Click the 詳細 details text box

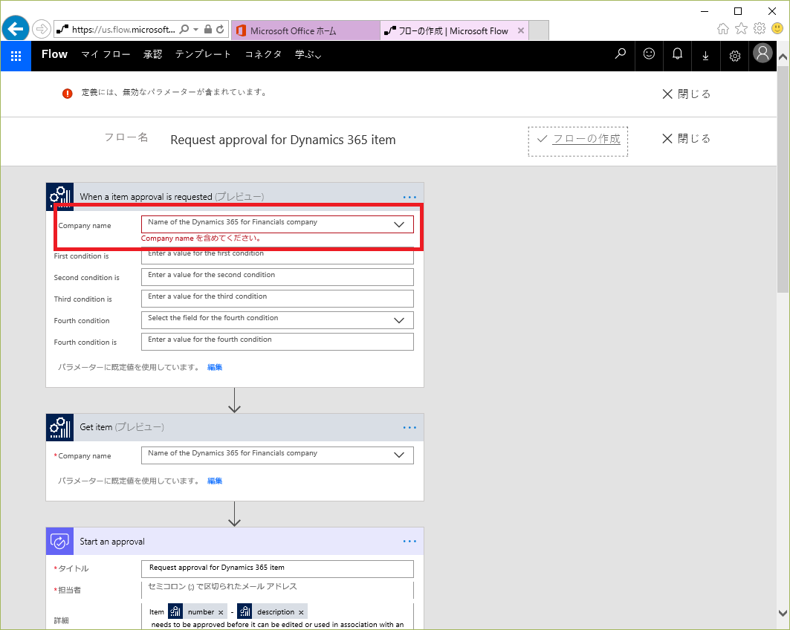pos(278,617)
